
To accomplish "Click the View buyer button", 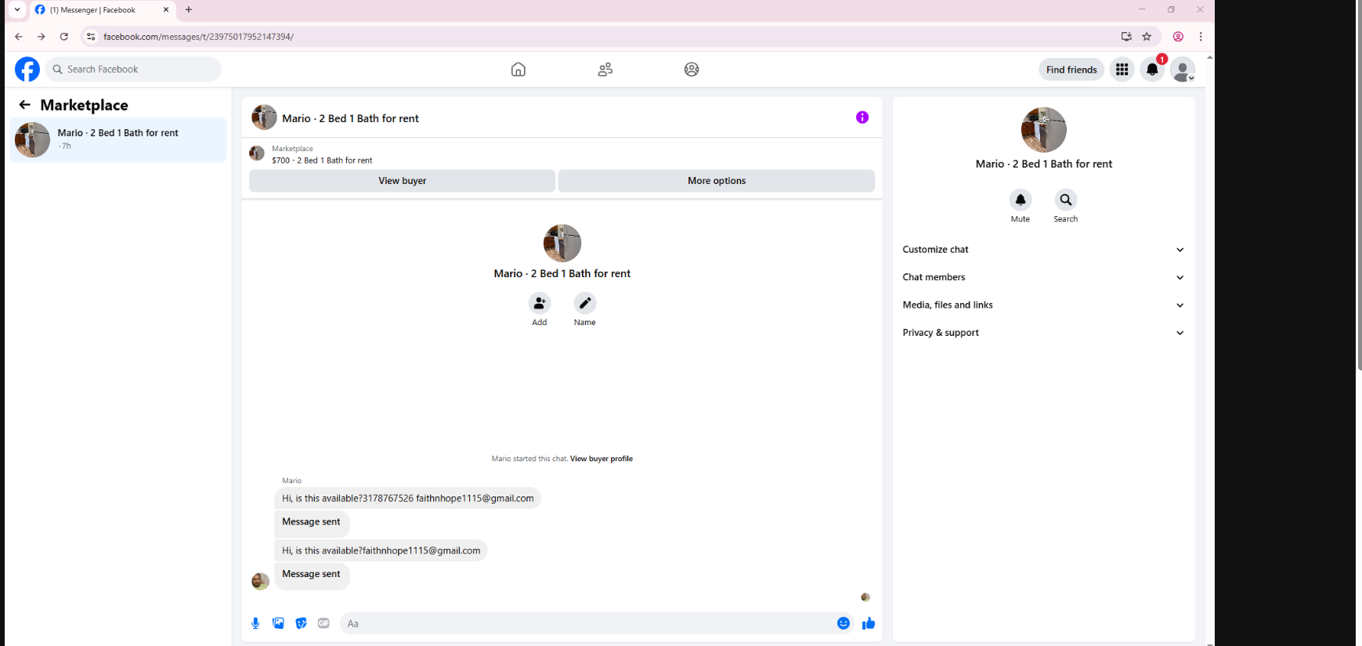I will click(x=402, y=181).
